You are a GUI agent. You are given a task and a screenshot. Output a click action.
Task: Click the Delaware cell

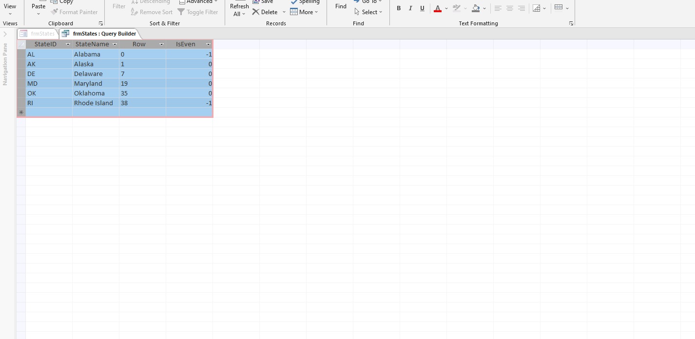click(x=96, y=74)
